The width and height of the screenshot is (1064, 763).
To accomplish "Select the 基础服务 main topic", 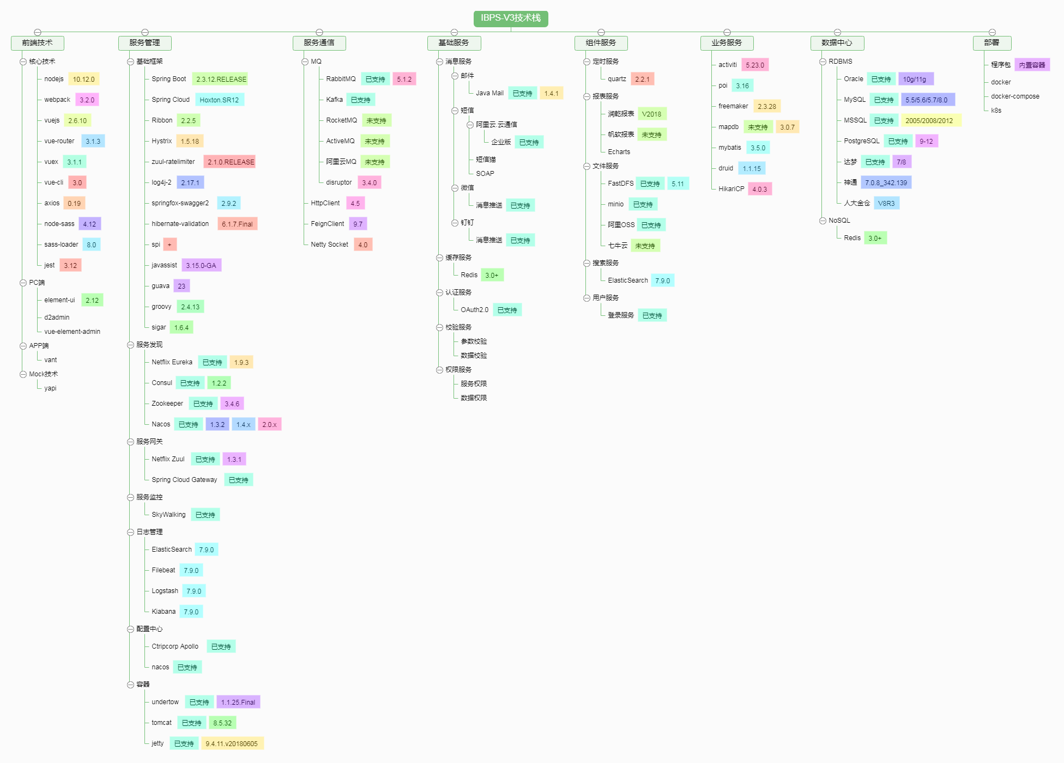I will [x=454, y=43].
